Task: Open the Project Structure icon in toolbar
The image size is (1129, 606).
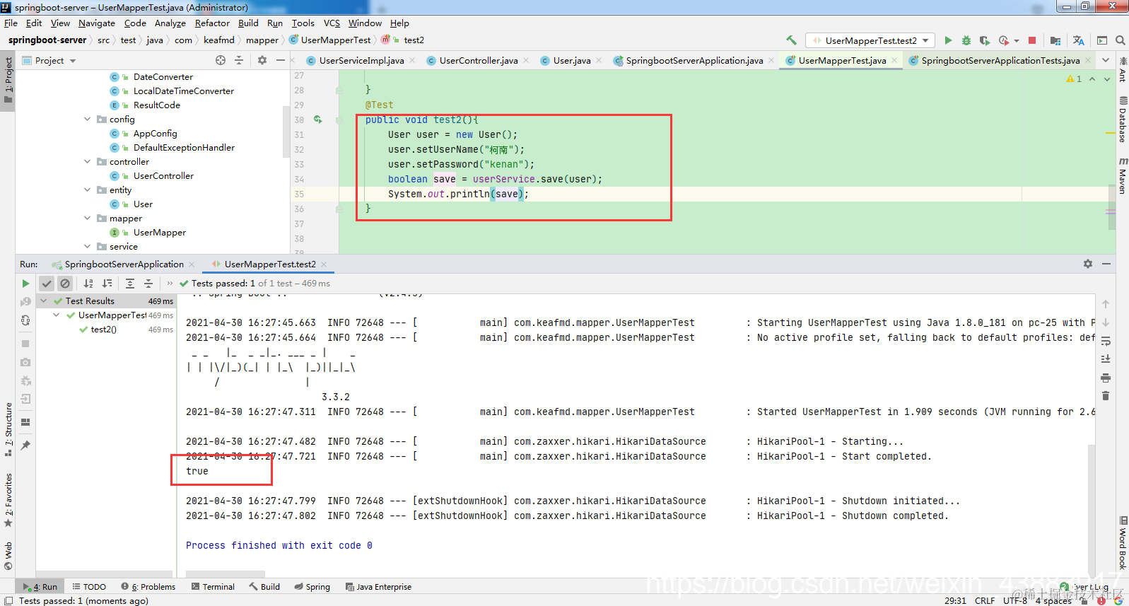Action: click(x=1055, y=40)
